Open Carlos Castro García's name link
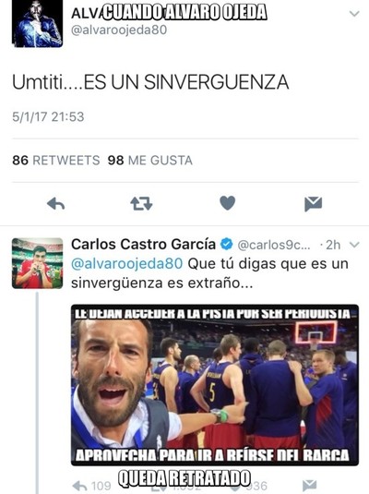This screenshot has width=369, height=494. (x=143, y=244)
